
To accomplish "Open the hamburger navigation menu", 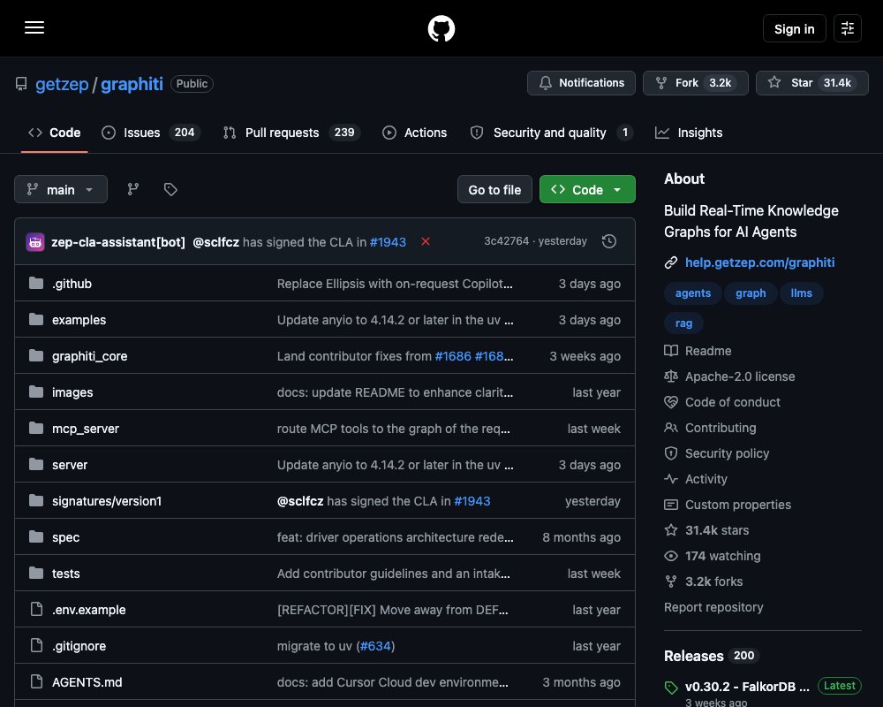I will pos(34,27).
